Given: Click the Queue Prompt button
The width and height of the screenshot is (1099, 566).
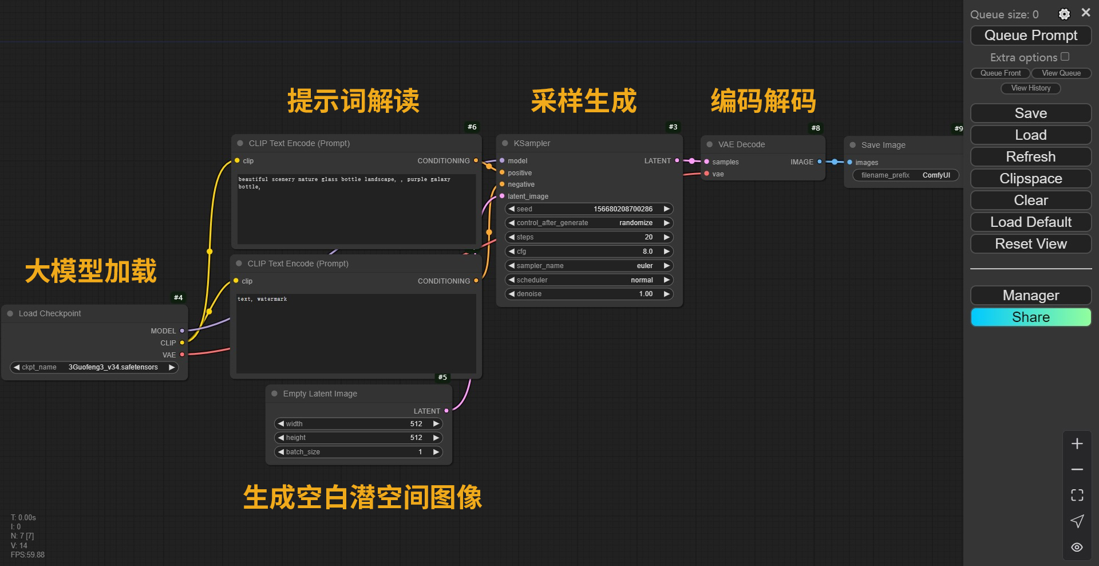Looking at the screenshot, I should (1030, 35).
